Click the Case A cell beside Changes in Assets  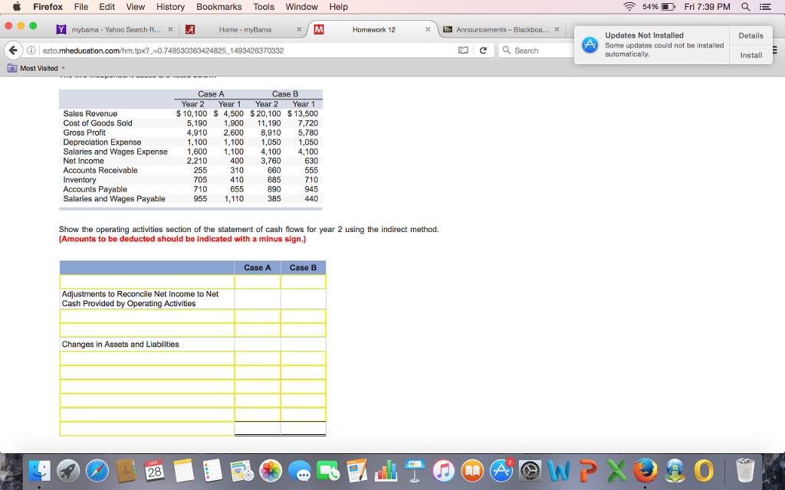(x=258, y=345)
